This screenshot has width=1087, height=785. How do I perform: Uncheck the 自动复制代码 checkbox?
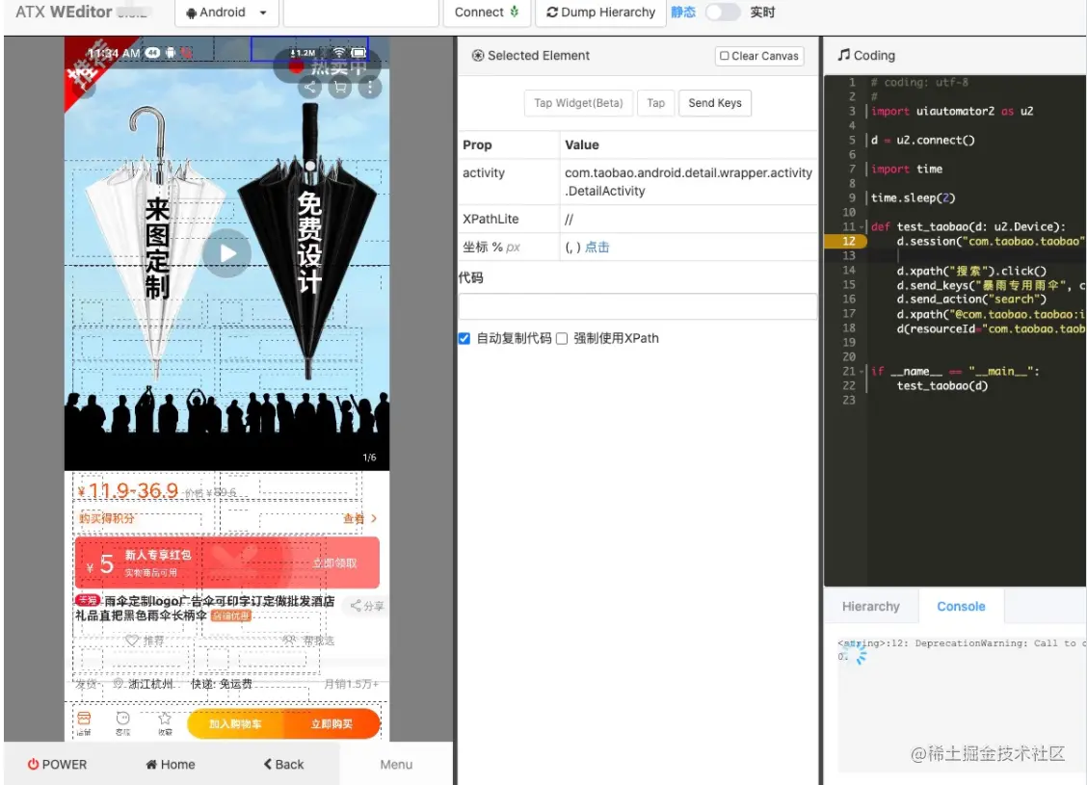click(464, 338)
